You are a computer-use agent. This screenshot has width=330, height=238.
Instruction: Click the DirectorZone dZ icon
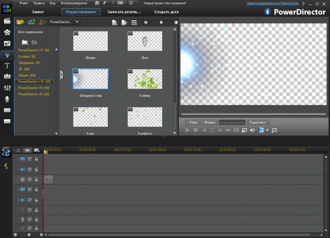[32, 22]
